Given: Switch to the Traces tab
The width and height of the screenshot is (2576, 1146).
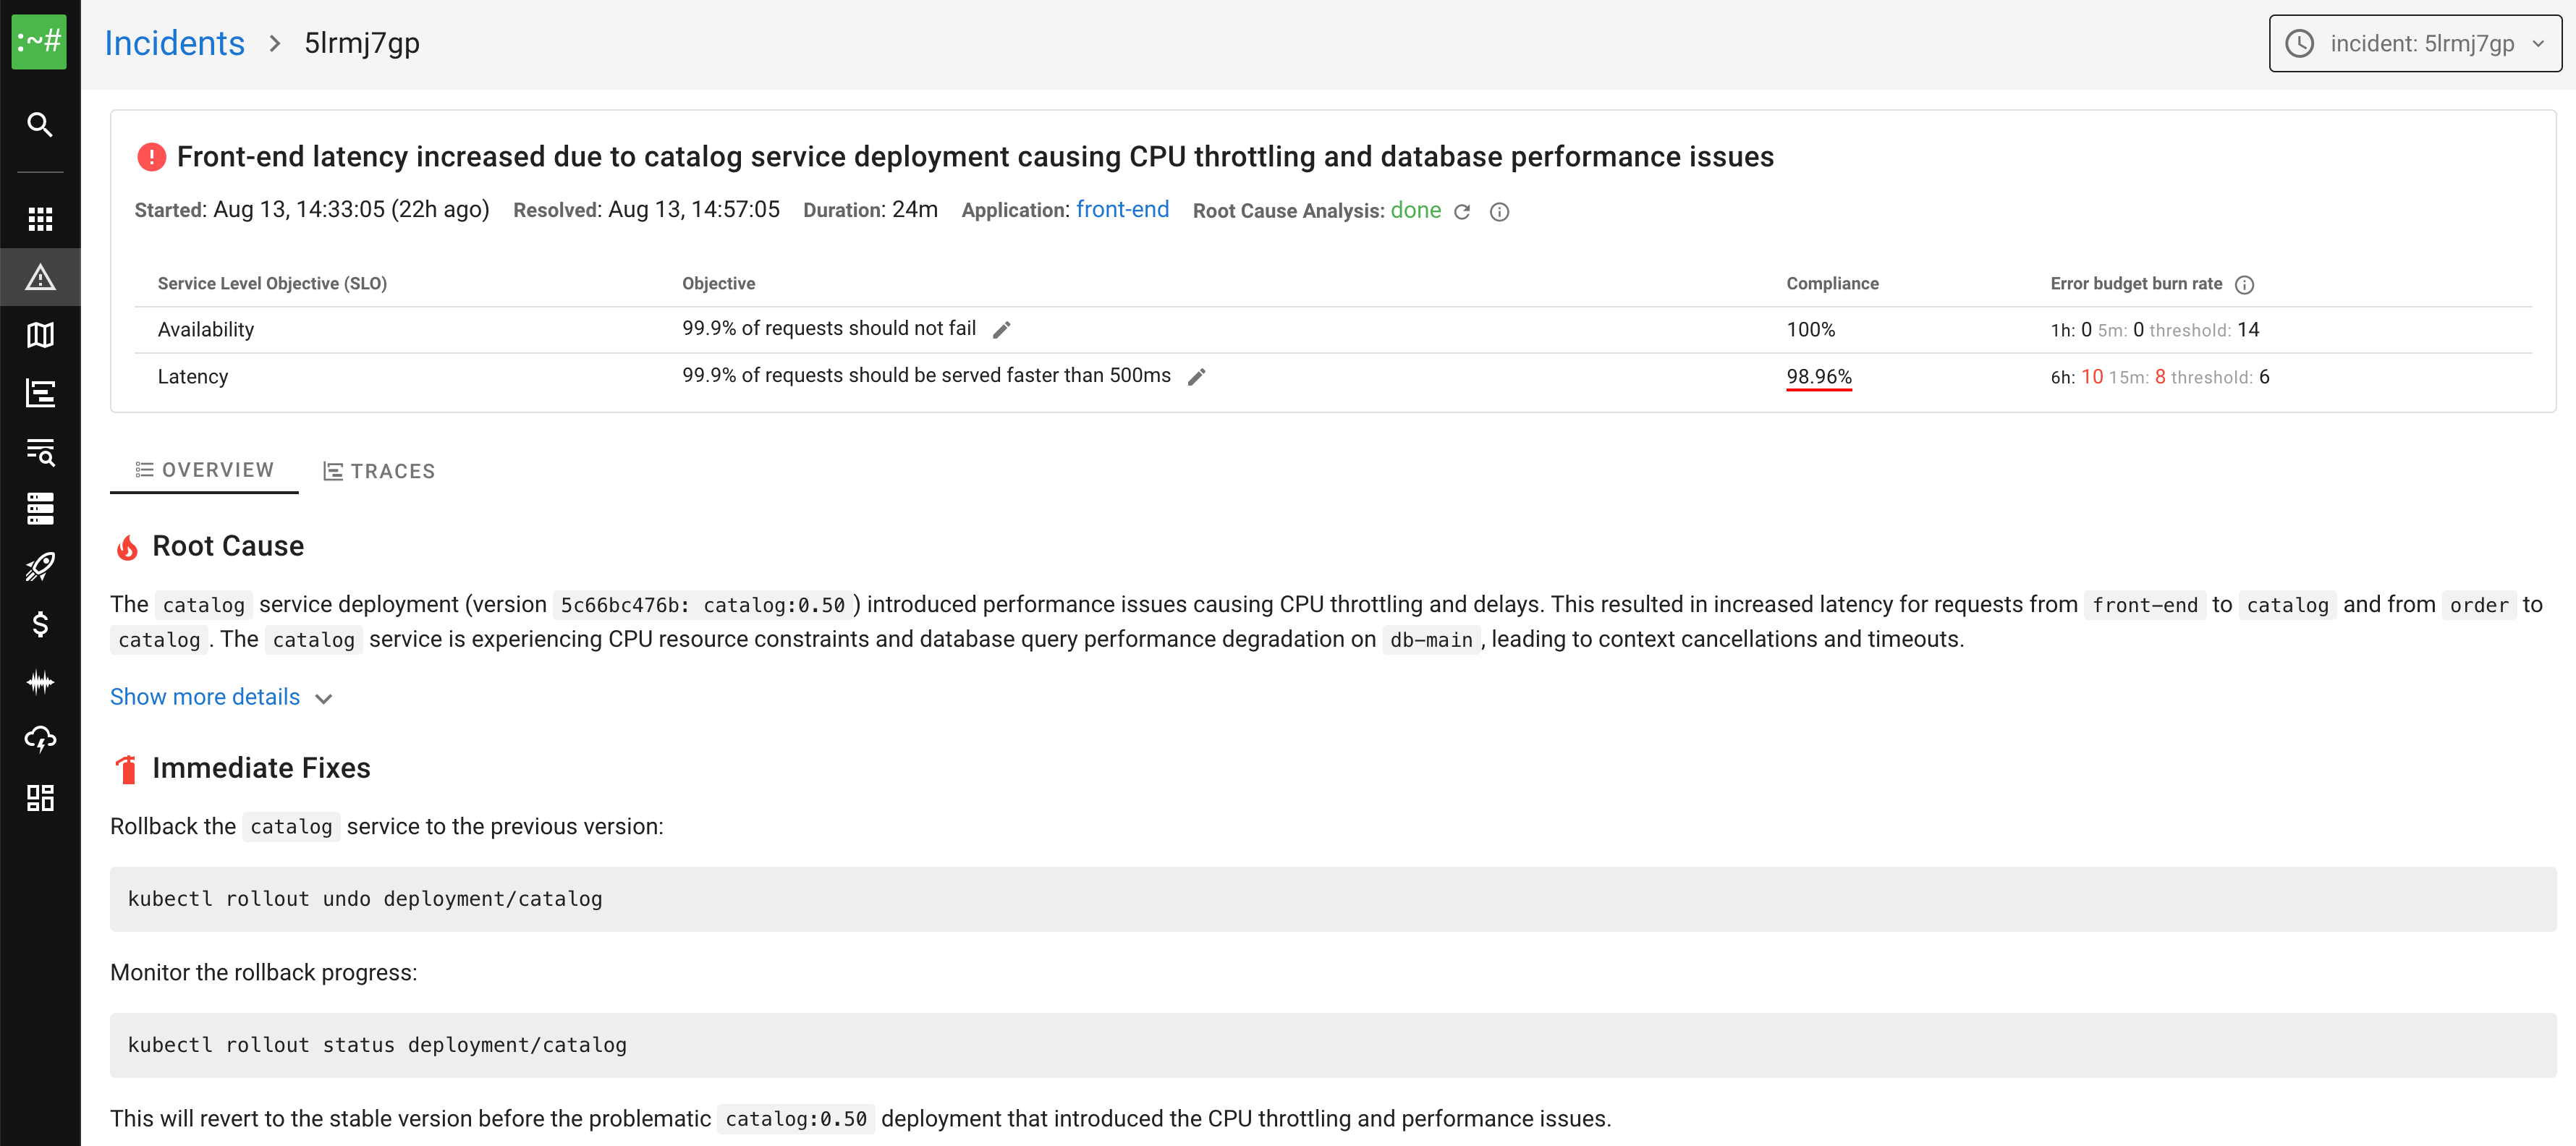Looking at the screenshot, I should coord(379,471).
